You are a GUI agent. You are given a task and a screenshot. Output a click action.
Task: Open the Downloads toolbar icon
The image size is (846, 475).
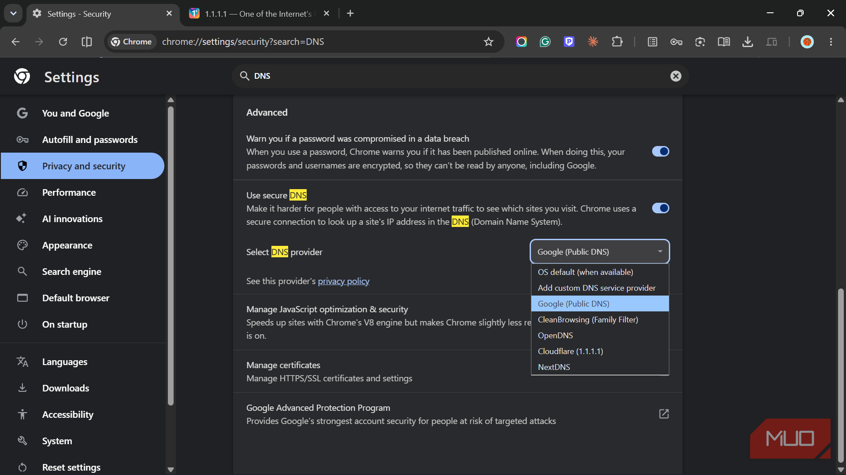click(747, 42)
